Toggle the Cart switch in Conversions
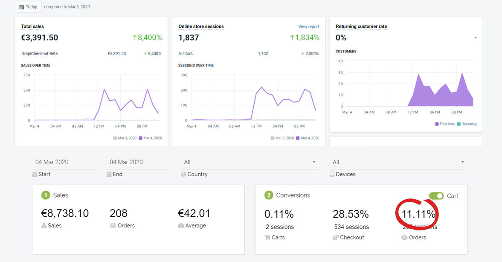The height and width of the screenshot is (262, 502). point(436,196)
